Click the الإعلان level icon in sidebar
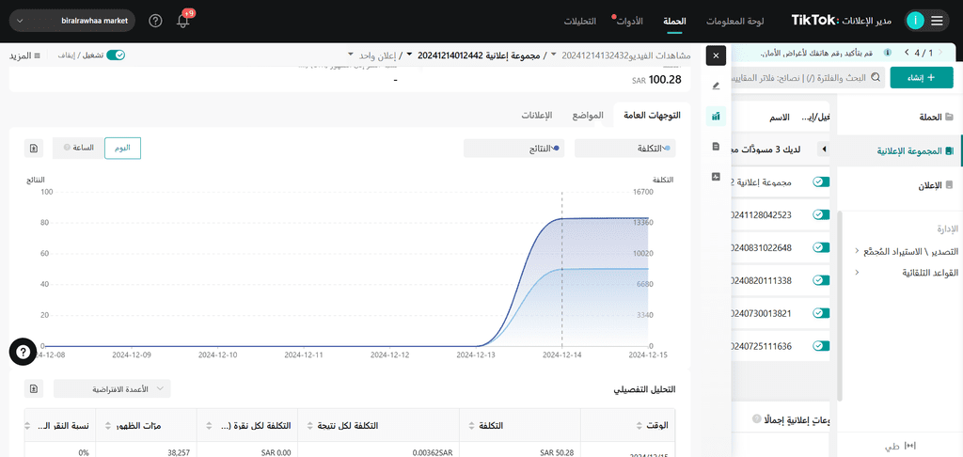Image resolution: width=963 pixels, height=457 pixels. tap(950, 186)
